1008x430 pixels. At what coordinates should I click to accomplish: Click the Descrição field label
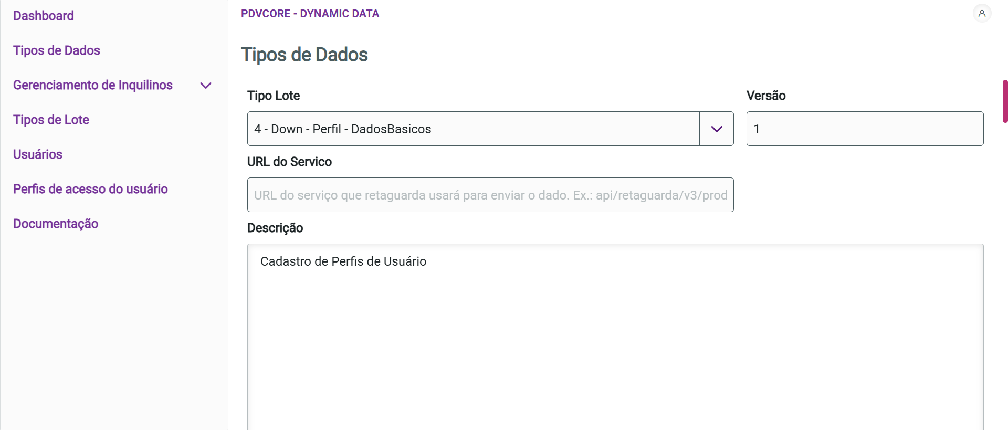coord(275,228)
